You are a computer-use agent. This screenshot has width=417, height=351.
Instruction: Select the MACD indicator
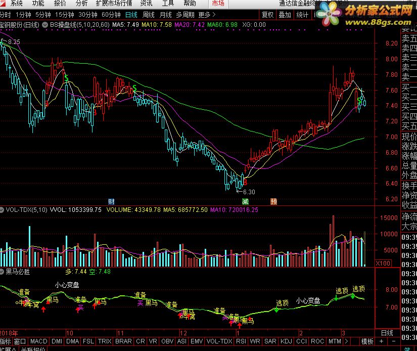tap(39, 341)
